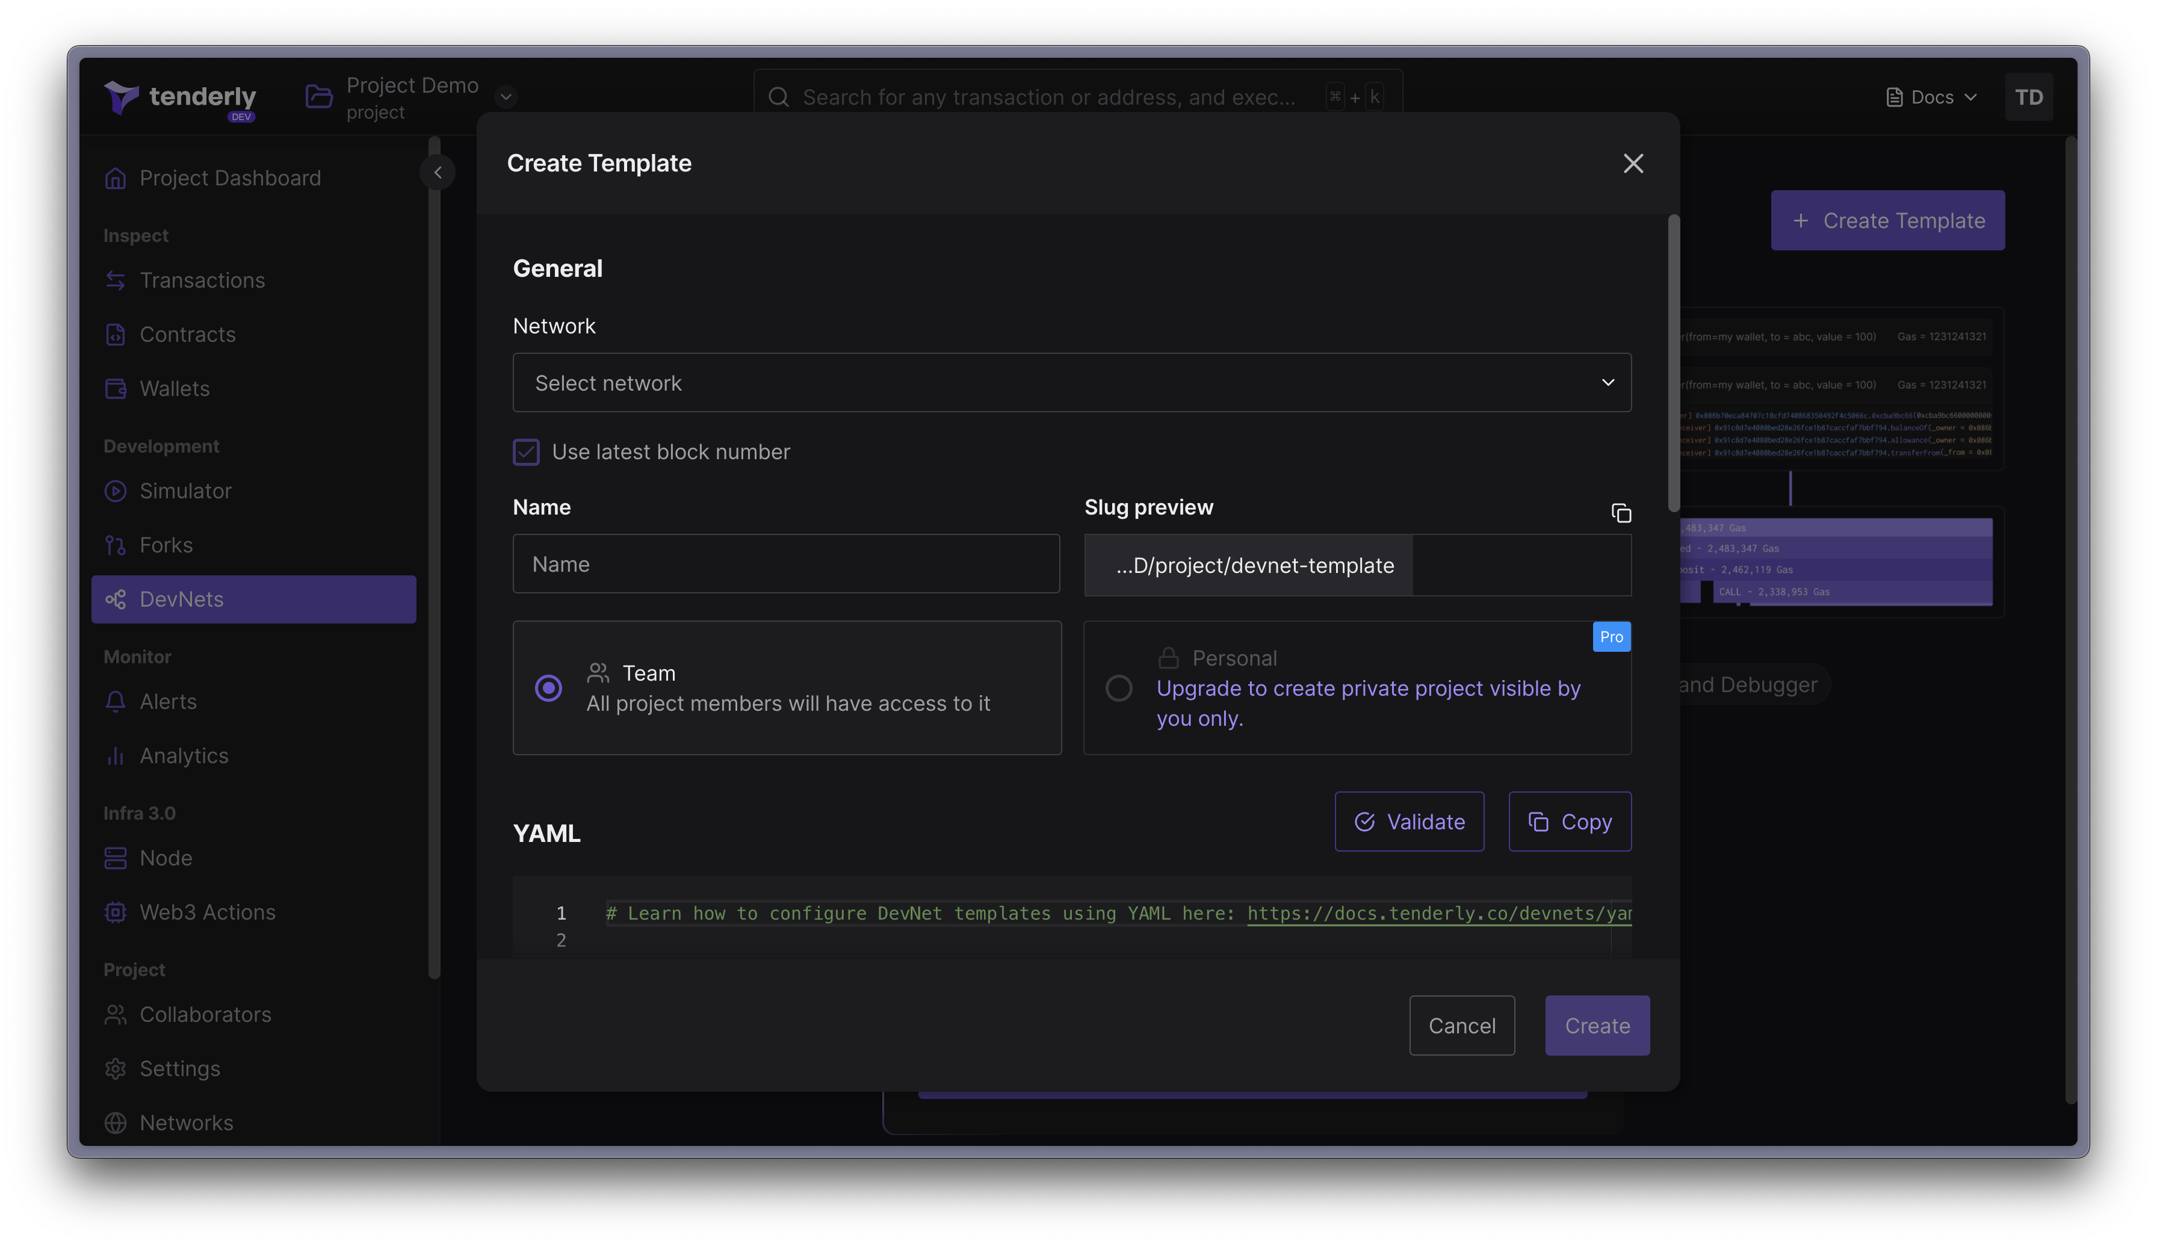Image resolution: width=2157 pixels, height=1247 pixels.
Task: Click the Cancel button
Action: click(1462, 1026)
